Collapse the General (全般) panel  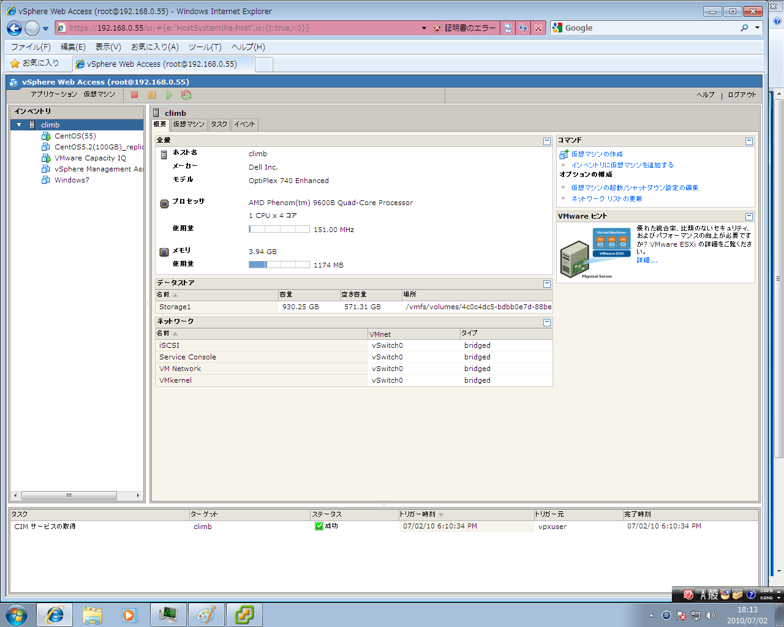547,141
